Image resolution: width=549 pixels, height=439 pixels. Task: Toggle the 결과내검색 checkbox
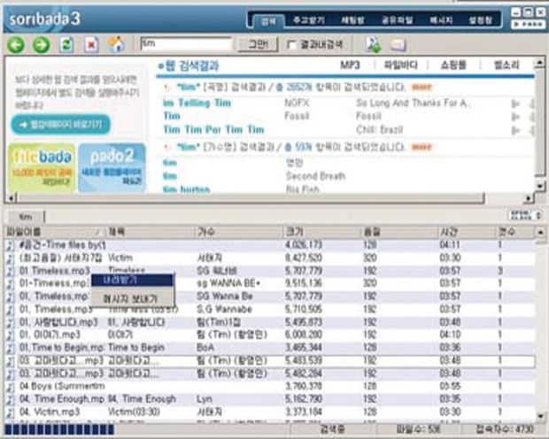291,45
